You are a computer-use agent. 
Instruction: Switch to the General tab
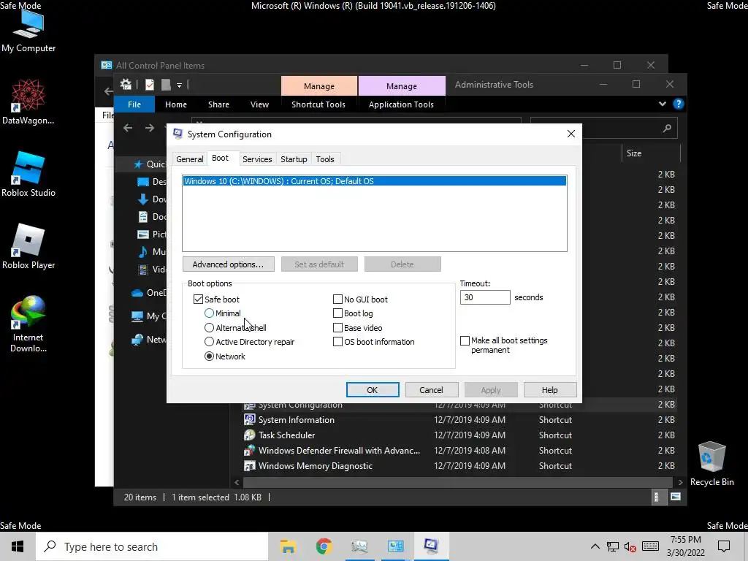[189, 159]
